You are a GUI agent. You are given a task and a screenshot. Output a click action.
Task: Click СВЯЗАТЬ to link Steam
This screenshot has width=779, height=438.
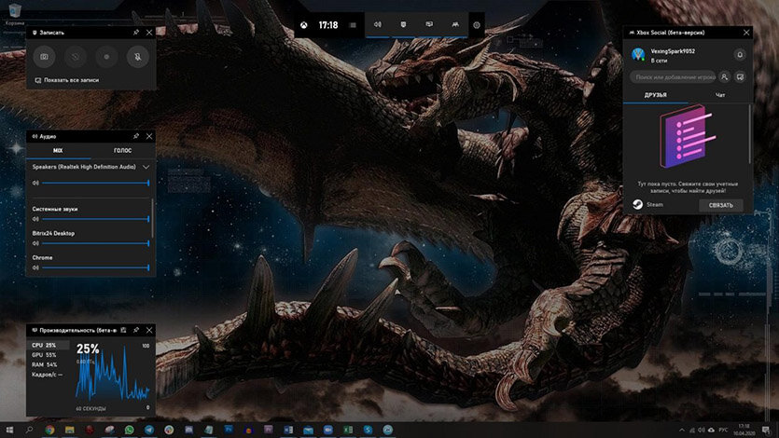[x=721, y=205]
